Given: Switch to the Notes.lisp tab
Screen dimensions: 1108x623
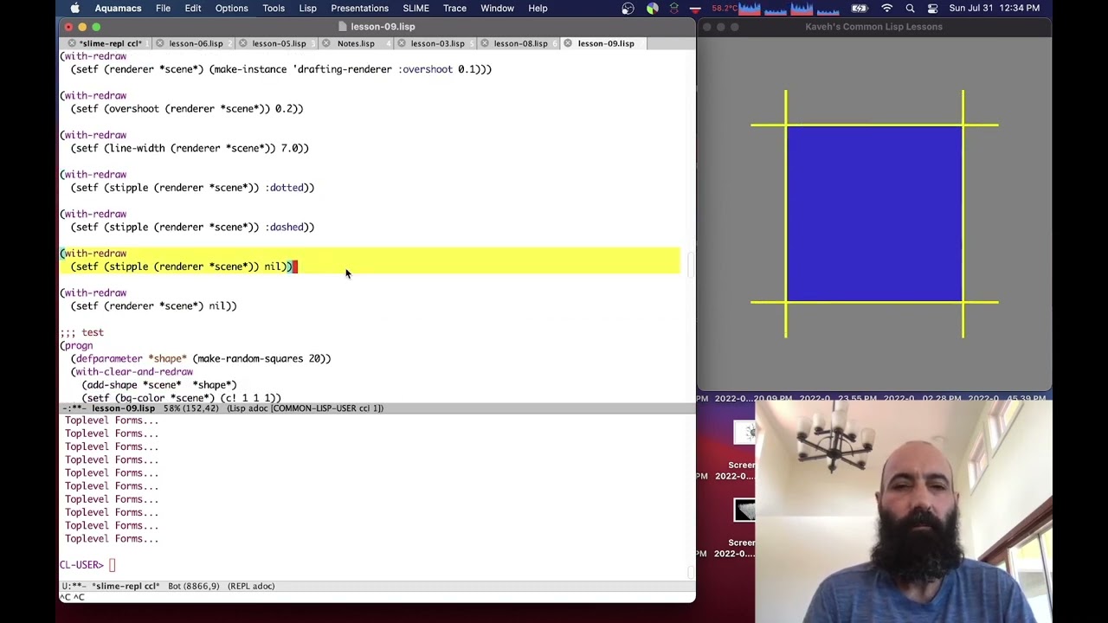Looking at the screenshot, I should coord(356,43).
